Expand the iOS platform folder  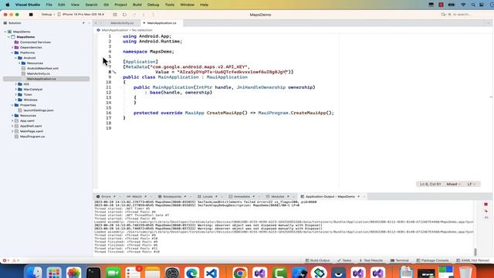(x=15, y=84)
